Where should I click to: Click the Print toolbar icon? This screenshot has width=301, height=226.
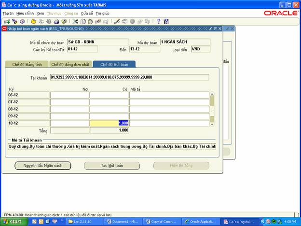(x=56, y=22)
